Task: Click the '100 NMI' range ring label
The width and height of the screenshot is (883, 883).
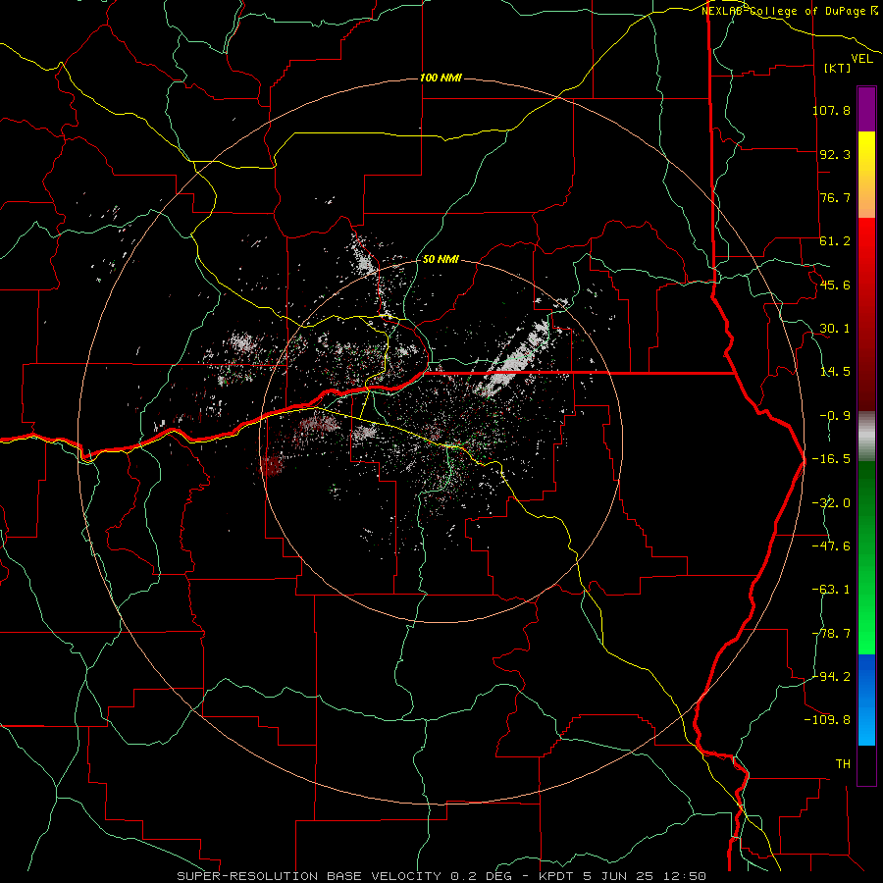Action: (441, 78)
